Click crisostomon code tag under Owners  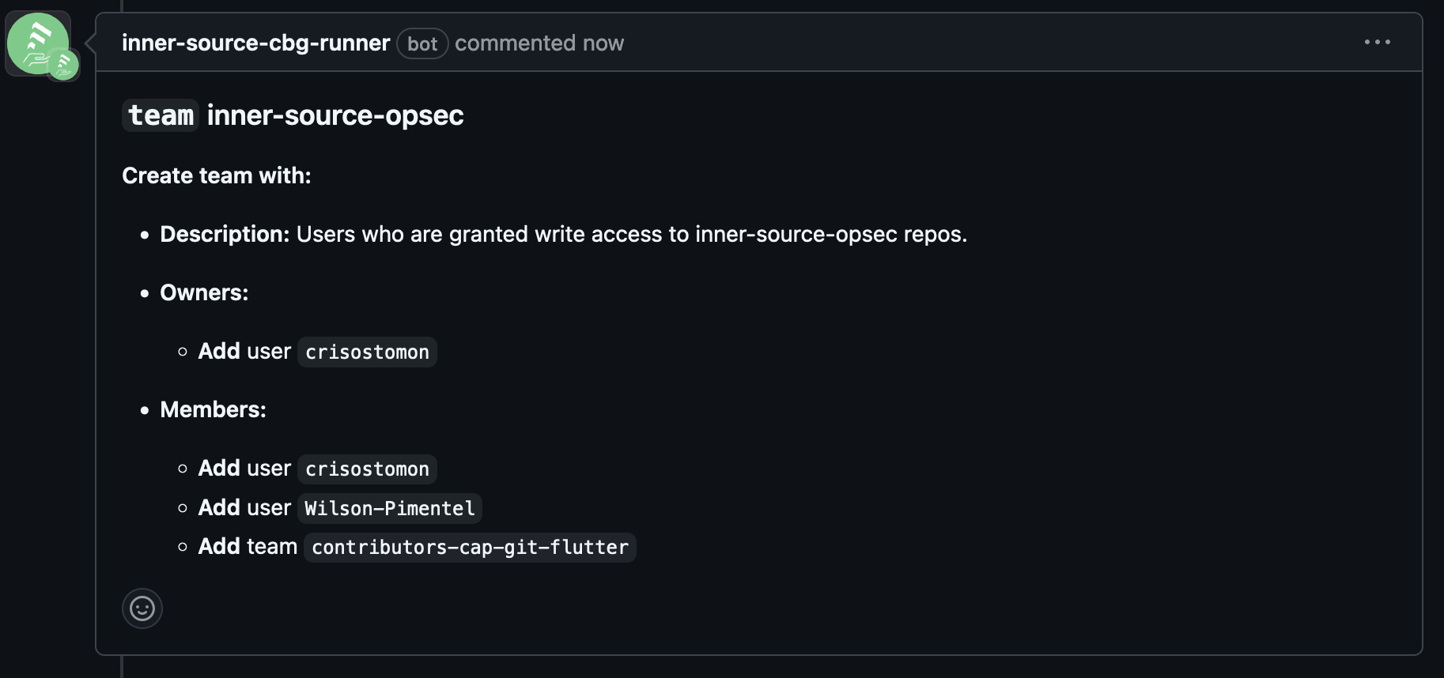pos(367,352)
